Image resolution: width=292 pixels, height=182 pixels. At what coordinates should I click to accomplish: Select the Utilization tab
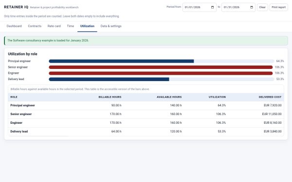(87, 26)
